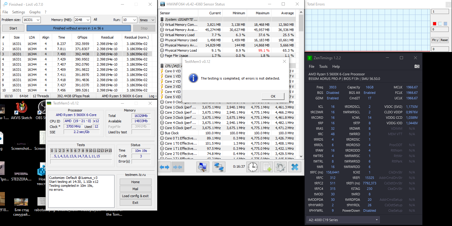Viewport: 452px width, 226px height.
Task: Open the 'A2: 4000 C19 Series' dropdown
Action: (x=343, y=220)
